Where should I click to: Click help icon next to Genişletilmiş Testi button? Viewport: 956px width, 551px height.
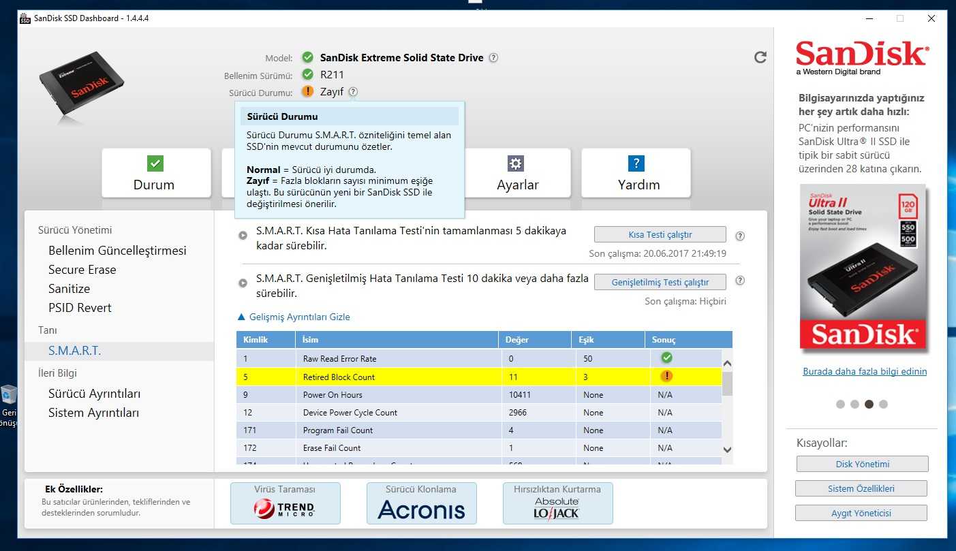point(740,281)
